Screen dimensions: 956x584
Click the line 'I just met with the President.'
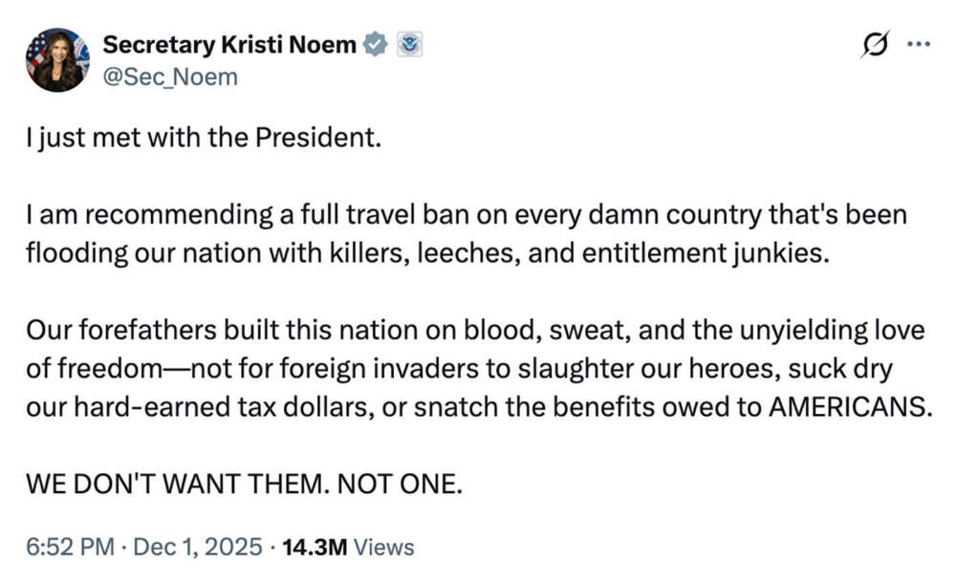[x=204, y=139]
